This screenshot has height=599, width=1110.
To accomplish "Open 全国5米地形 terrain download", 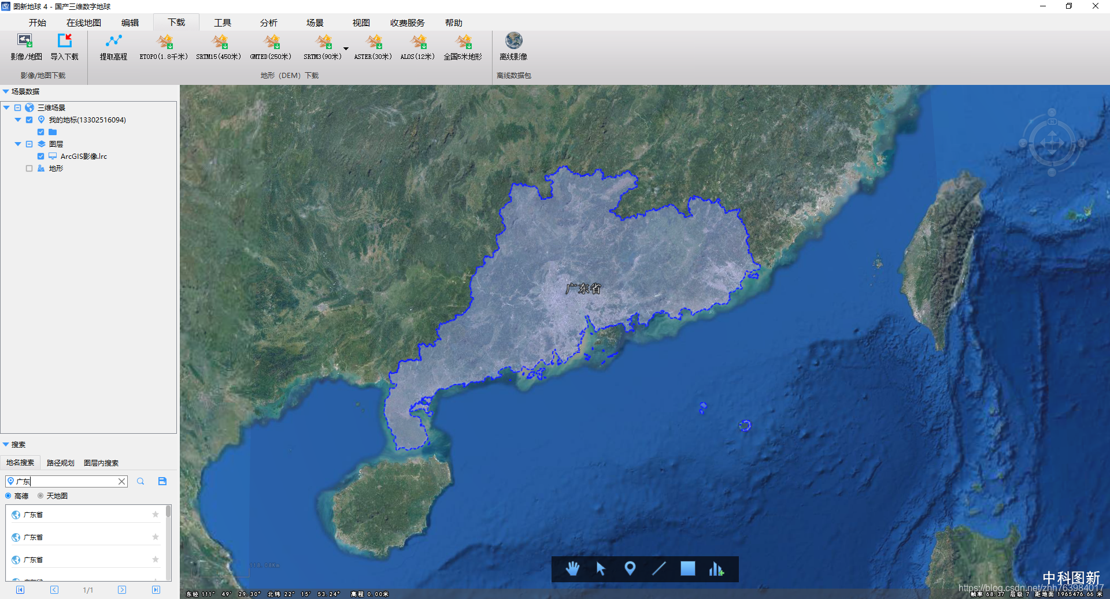I will (462, 47).
